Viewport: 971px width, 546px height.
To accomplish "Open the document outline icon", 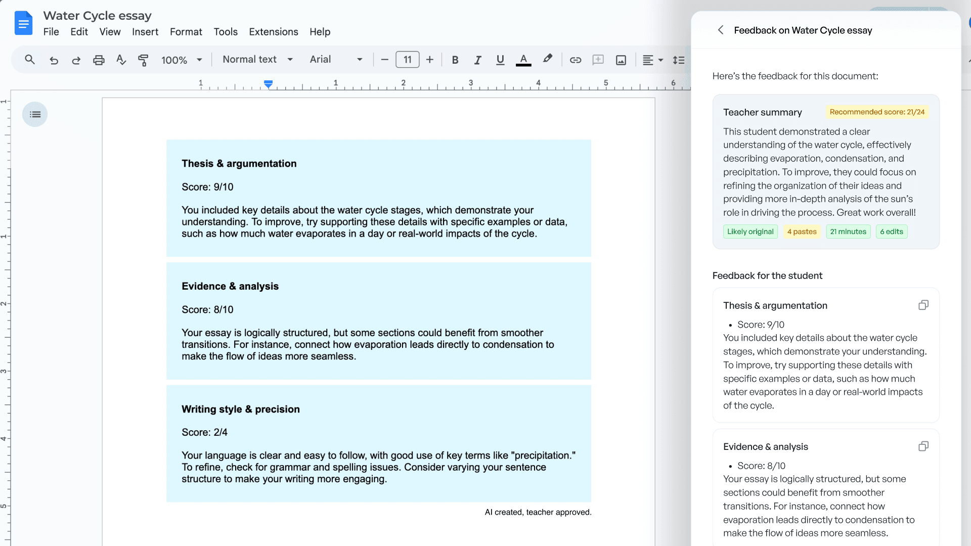I will pyautogui.click(x=35, y=114).
